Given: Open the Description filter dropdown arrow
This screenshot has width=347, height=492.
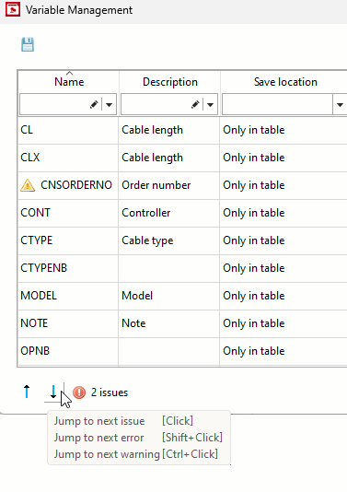Looking at the screenshot, I should (211, 104).
